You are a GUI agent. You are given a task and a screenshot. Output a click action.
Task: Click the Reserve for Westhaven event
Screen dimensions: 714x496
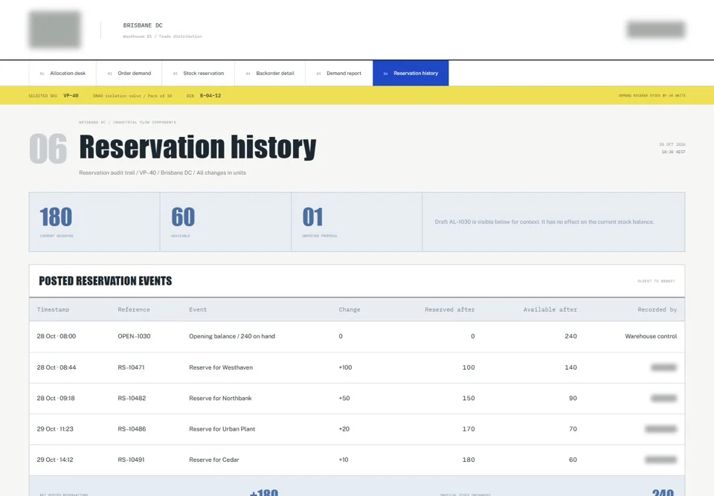(221, 367)
